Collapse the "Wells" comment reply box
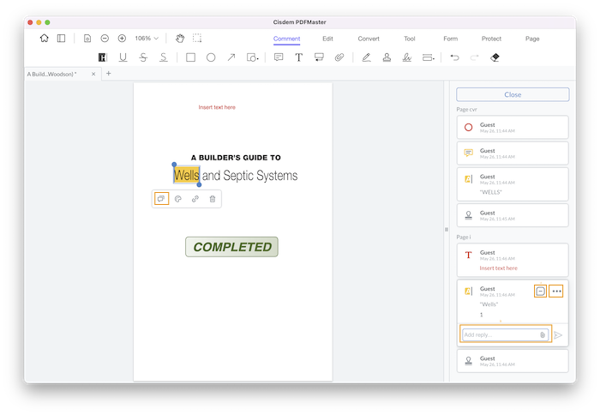This screenshot has height=415, width=600. click(540, 292)
